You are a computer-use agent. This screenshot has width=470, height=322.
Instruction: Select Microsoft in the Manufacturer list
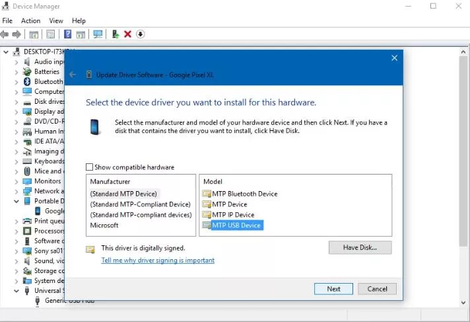tap(104, 225)
